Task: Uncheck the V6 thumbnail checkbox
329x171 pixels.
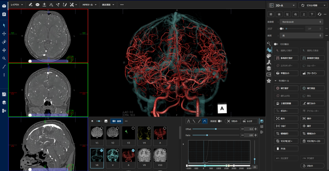Action: pos(102,150)
